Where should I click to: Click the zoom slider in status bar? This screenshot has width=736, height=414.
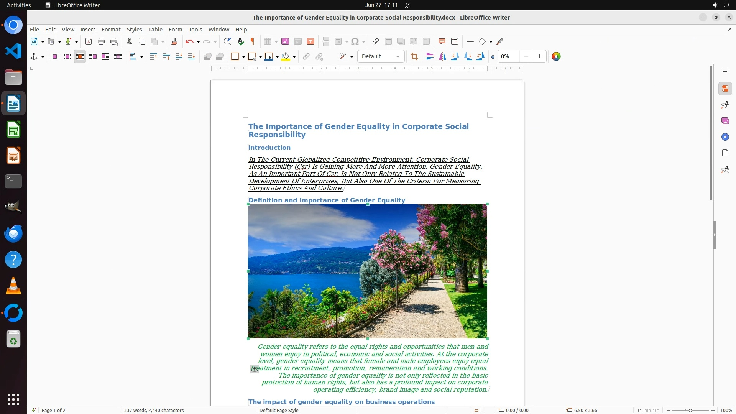[690, 411]
